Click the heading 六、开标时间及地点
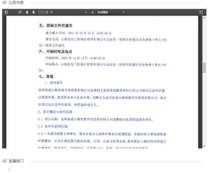The image size is (209, 174). [55, 52]
